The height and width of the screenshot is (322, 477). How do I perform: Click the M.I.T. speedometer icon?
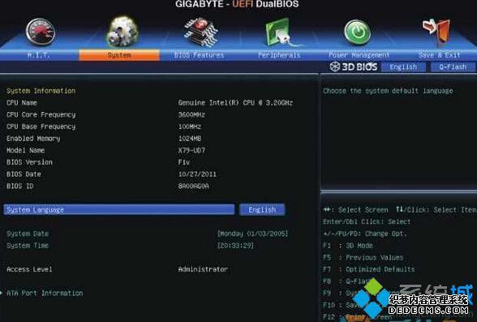tap(41, 32)
